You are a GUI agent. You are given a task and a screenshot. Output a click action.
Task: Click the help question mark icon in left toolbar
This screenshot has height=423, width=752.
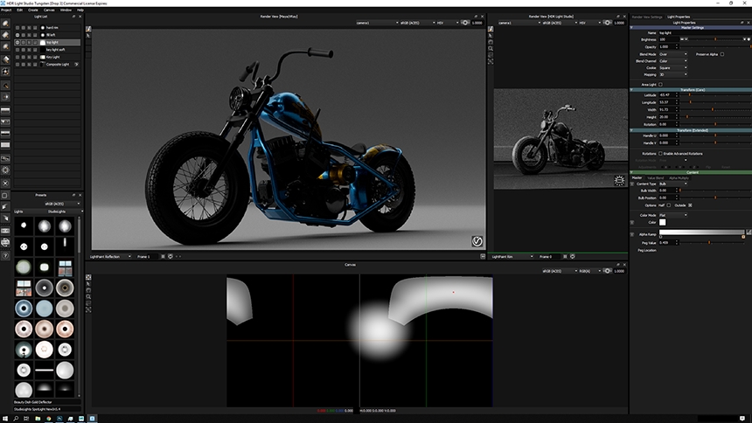pos(5,255)
